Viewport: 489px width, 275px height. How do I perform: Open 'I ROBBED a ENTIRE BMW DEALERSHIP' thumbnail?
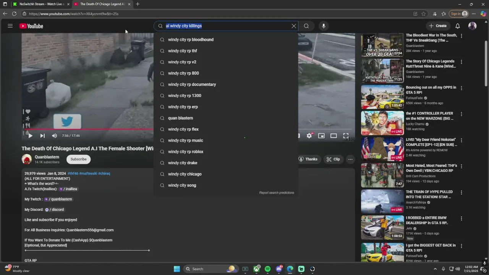pyautogui.click(x=382, y=227)
